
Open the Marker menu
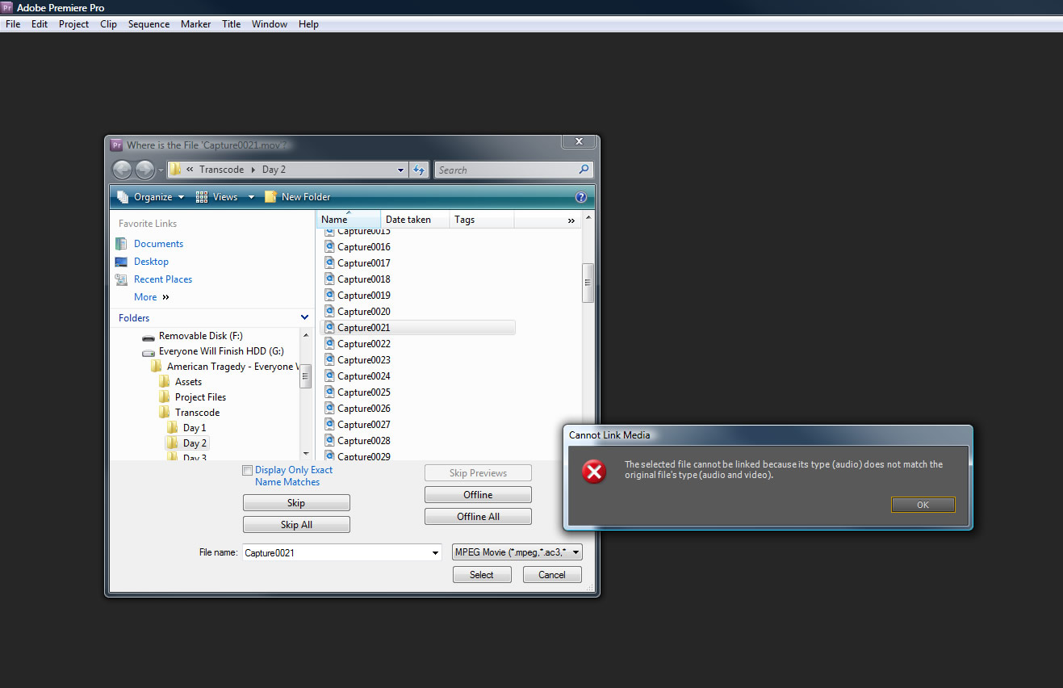[x=195, y=24]
